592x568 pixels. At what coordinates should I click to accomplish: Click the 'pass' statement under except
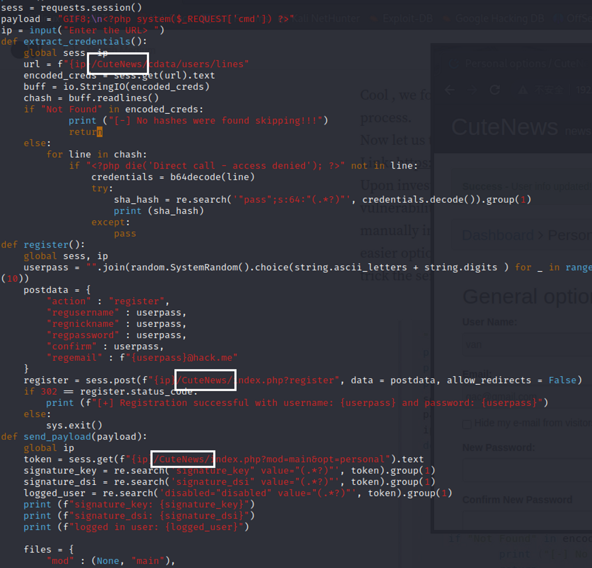pyautogui.click(x=125, y=234)
